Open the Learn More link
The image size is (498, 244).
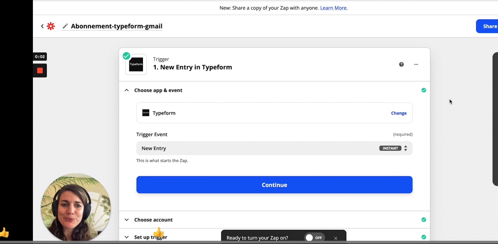pos(333,8)
